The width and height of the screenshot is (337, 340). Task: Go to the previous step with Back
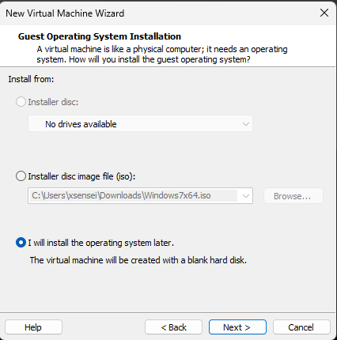(x=173, y=327)
